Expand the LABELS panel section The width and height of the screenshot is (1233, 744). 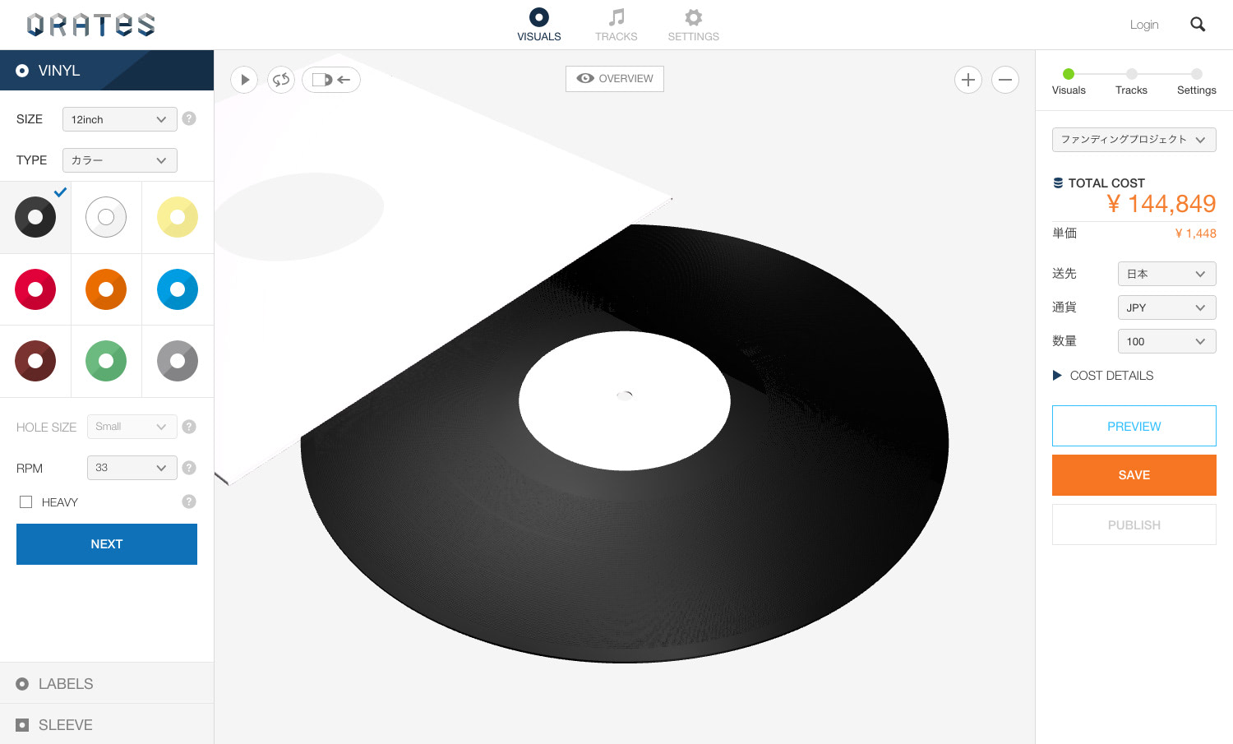pyautogui.click(x=66, y=684)
